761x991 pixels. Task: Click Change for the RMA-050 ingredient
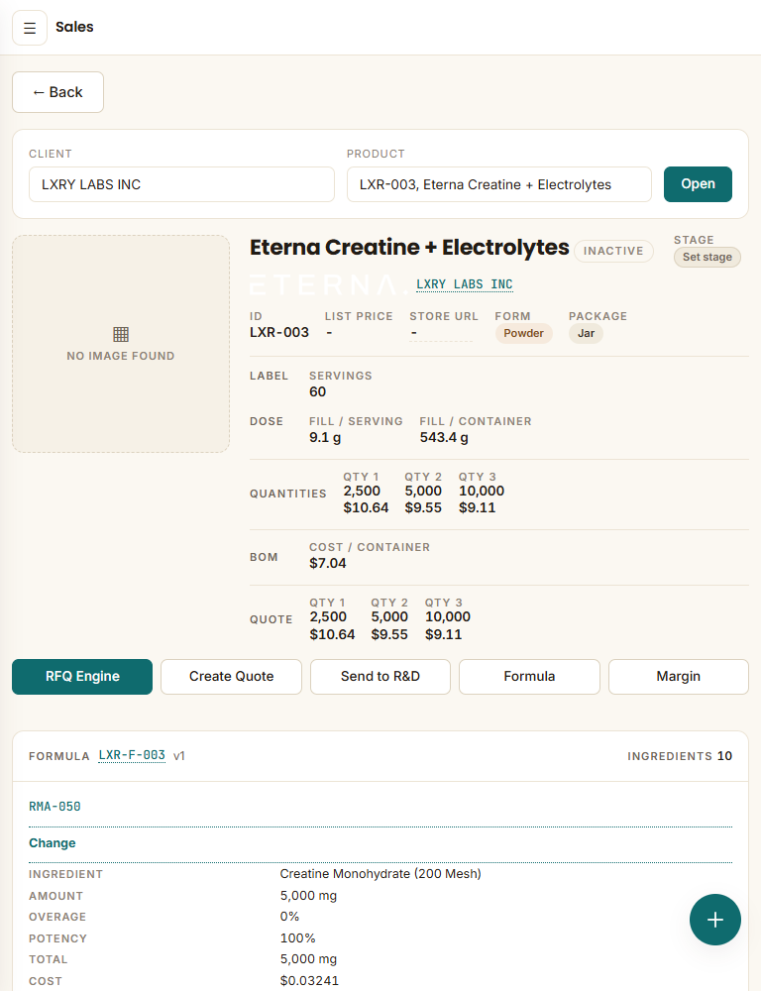point(53,843)
